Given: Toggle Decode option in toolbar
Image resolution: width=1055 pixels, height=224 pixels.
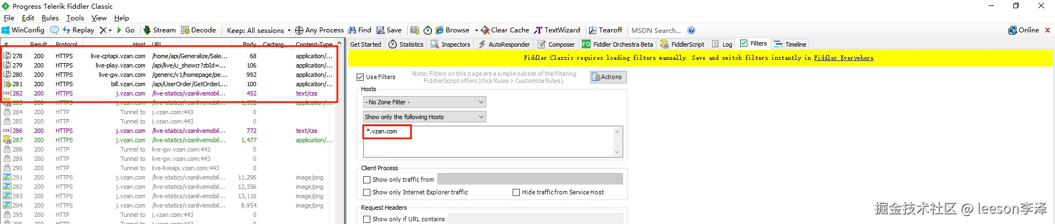Looking at the screenshot, I should (x=198, y=30).
